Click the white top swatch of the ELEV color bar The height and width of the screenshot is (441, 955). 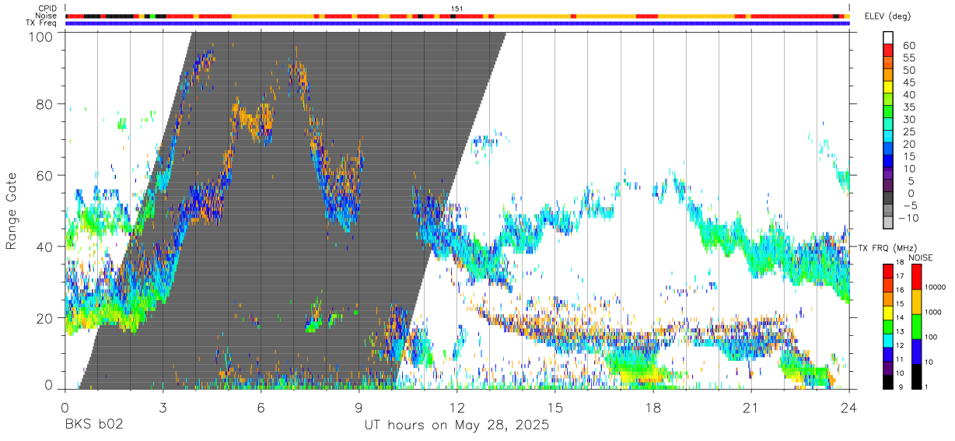pos(888,38)
